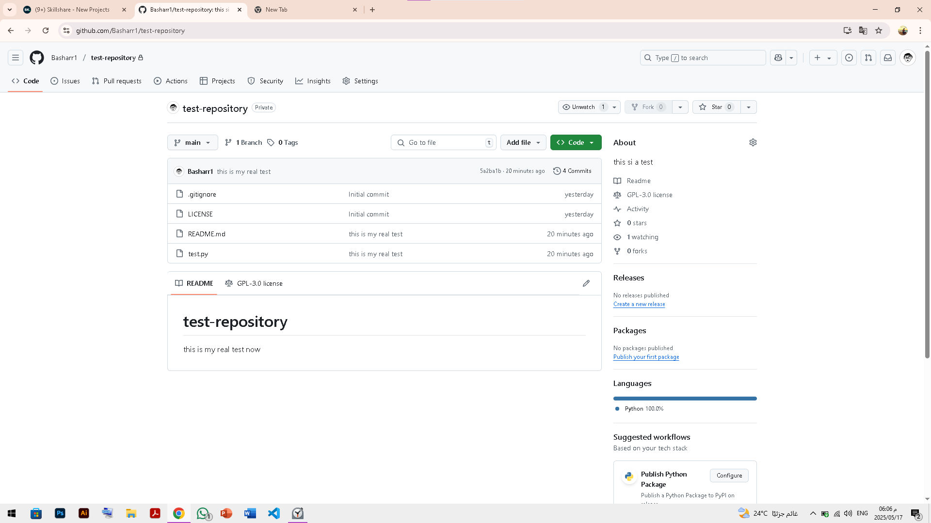Open the test.py file

point(198,254)
